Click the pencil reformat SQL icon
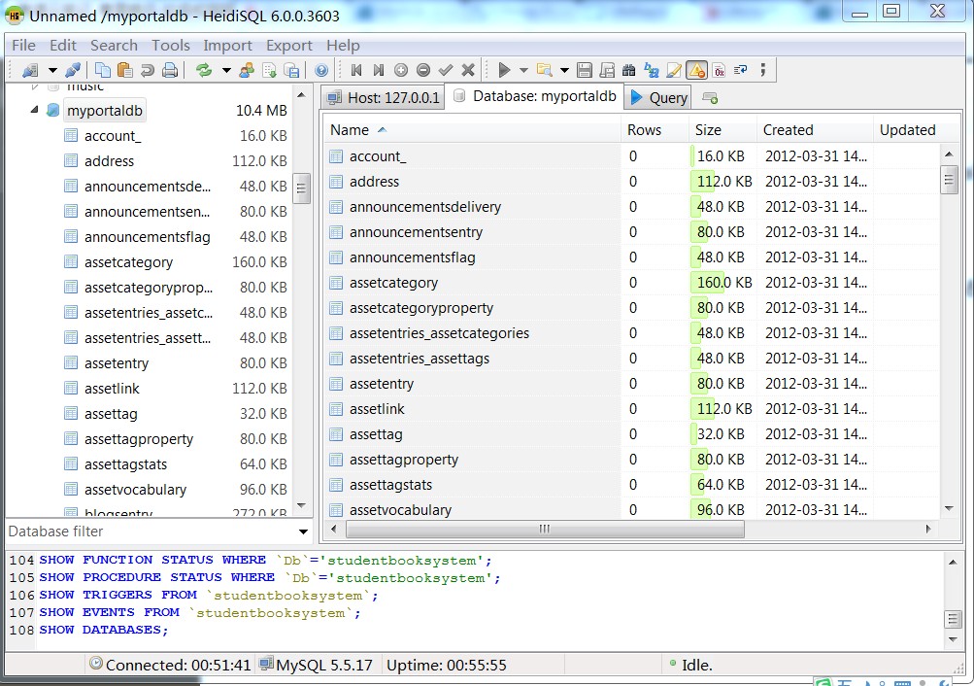This screenshot has width=974, height=686. (x=674, y=70)
